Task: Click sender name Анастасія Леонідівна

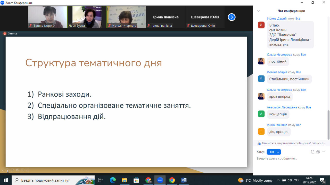Action: [282, 107]
